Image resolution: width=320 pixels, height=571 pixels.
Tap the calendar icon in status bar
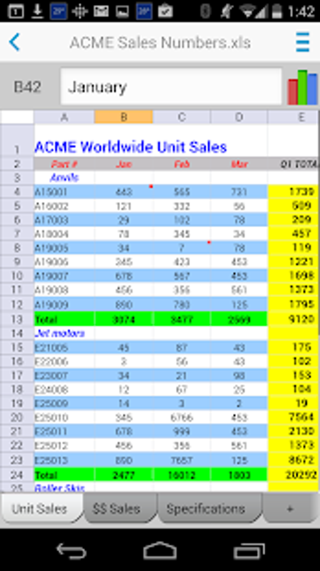(15, 12)
